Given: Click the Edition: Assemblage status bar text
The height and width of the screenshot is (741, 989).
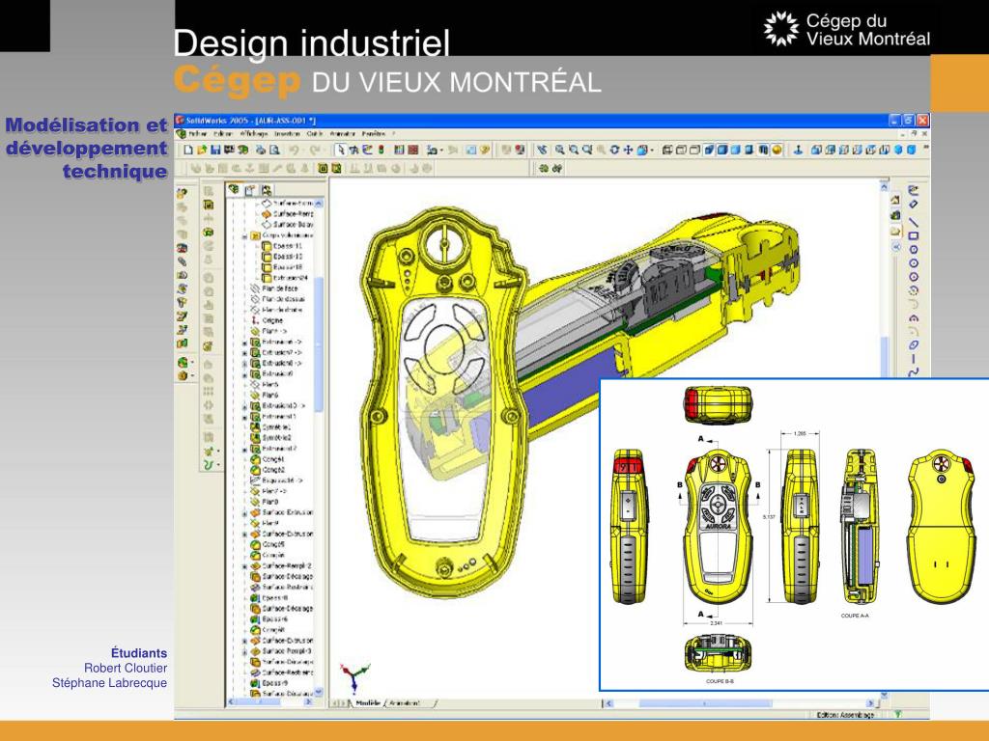Looking at the screenshot, I should [845, 715].
